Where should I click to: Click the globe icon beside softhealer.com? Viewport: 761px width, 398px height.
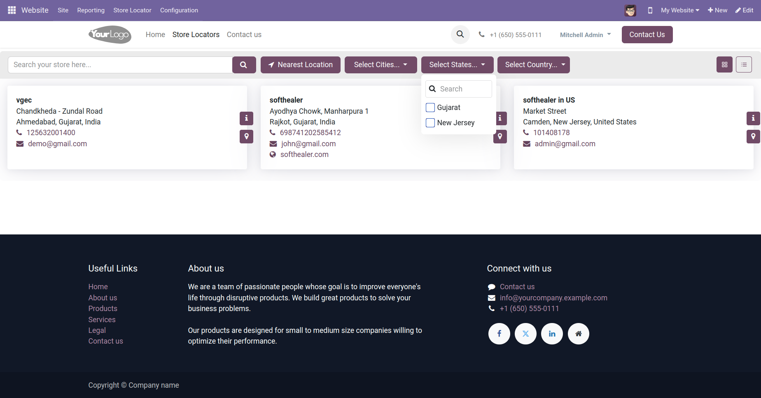pos(273,155)
